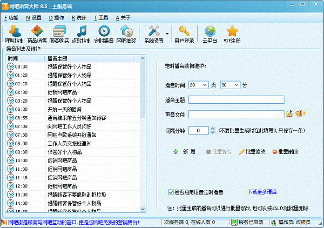Viewport: 324px width, 228px height.
Task: Click the 播音主题 text field
Action: click(235, 99)
